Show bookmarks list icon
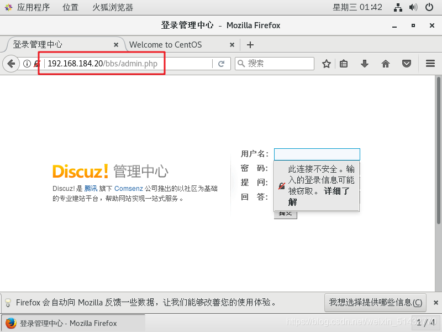Image resolution: width=442 pixels, height=332 pixels. coord(343,64)
